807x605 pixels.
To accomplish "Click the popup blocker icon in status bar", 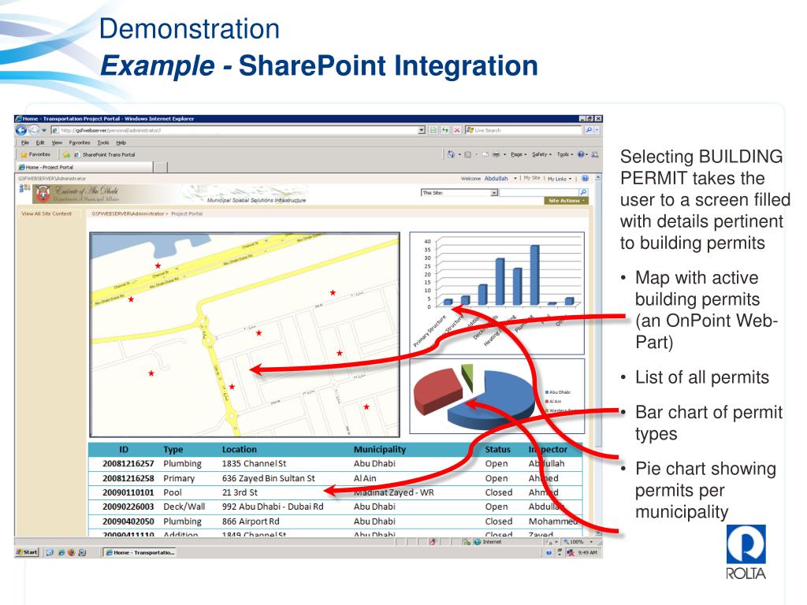I will coord(433,542).
